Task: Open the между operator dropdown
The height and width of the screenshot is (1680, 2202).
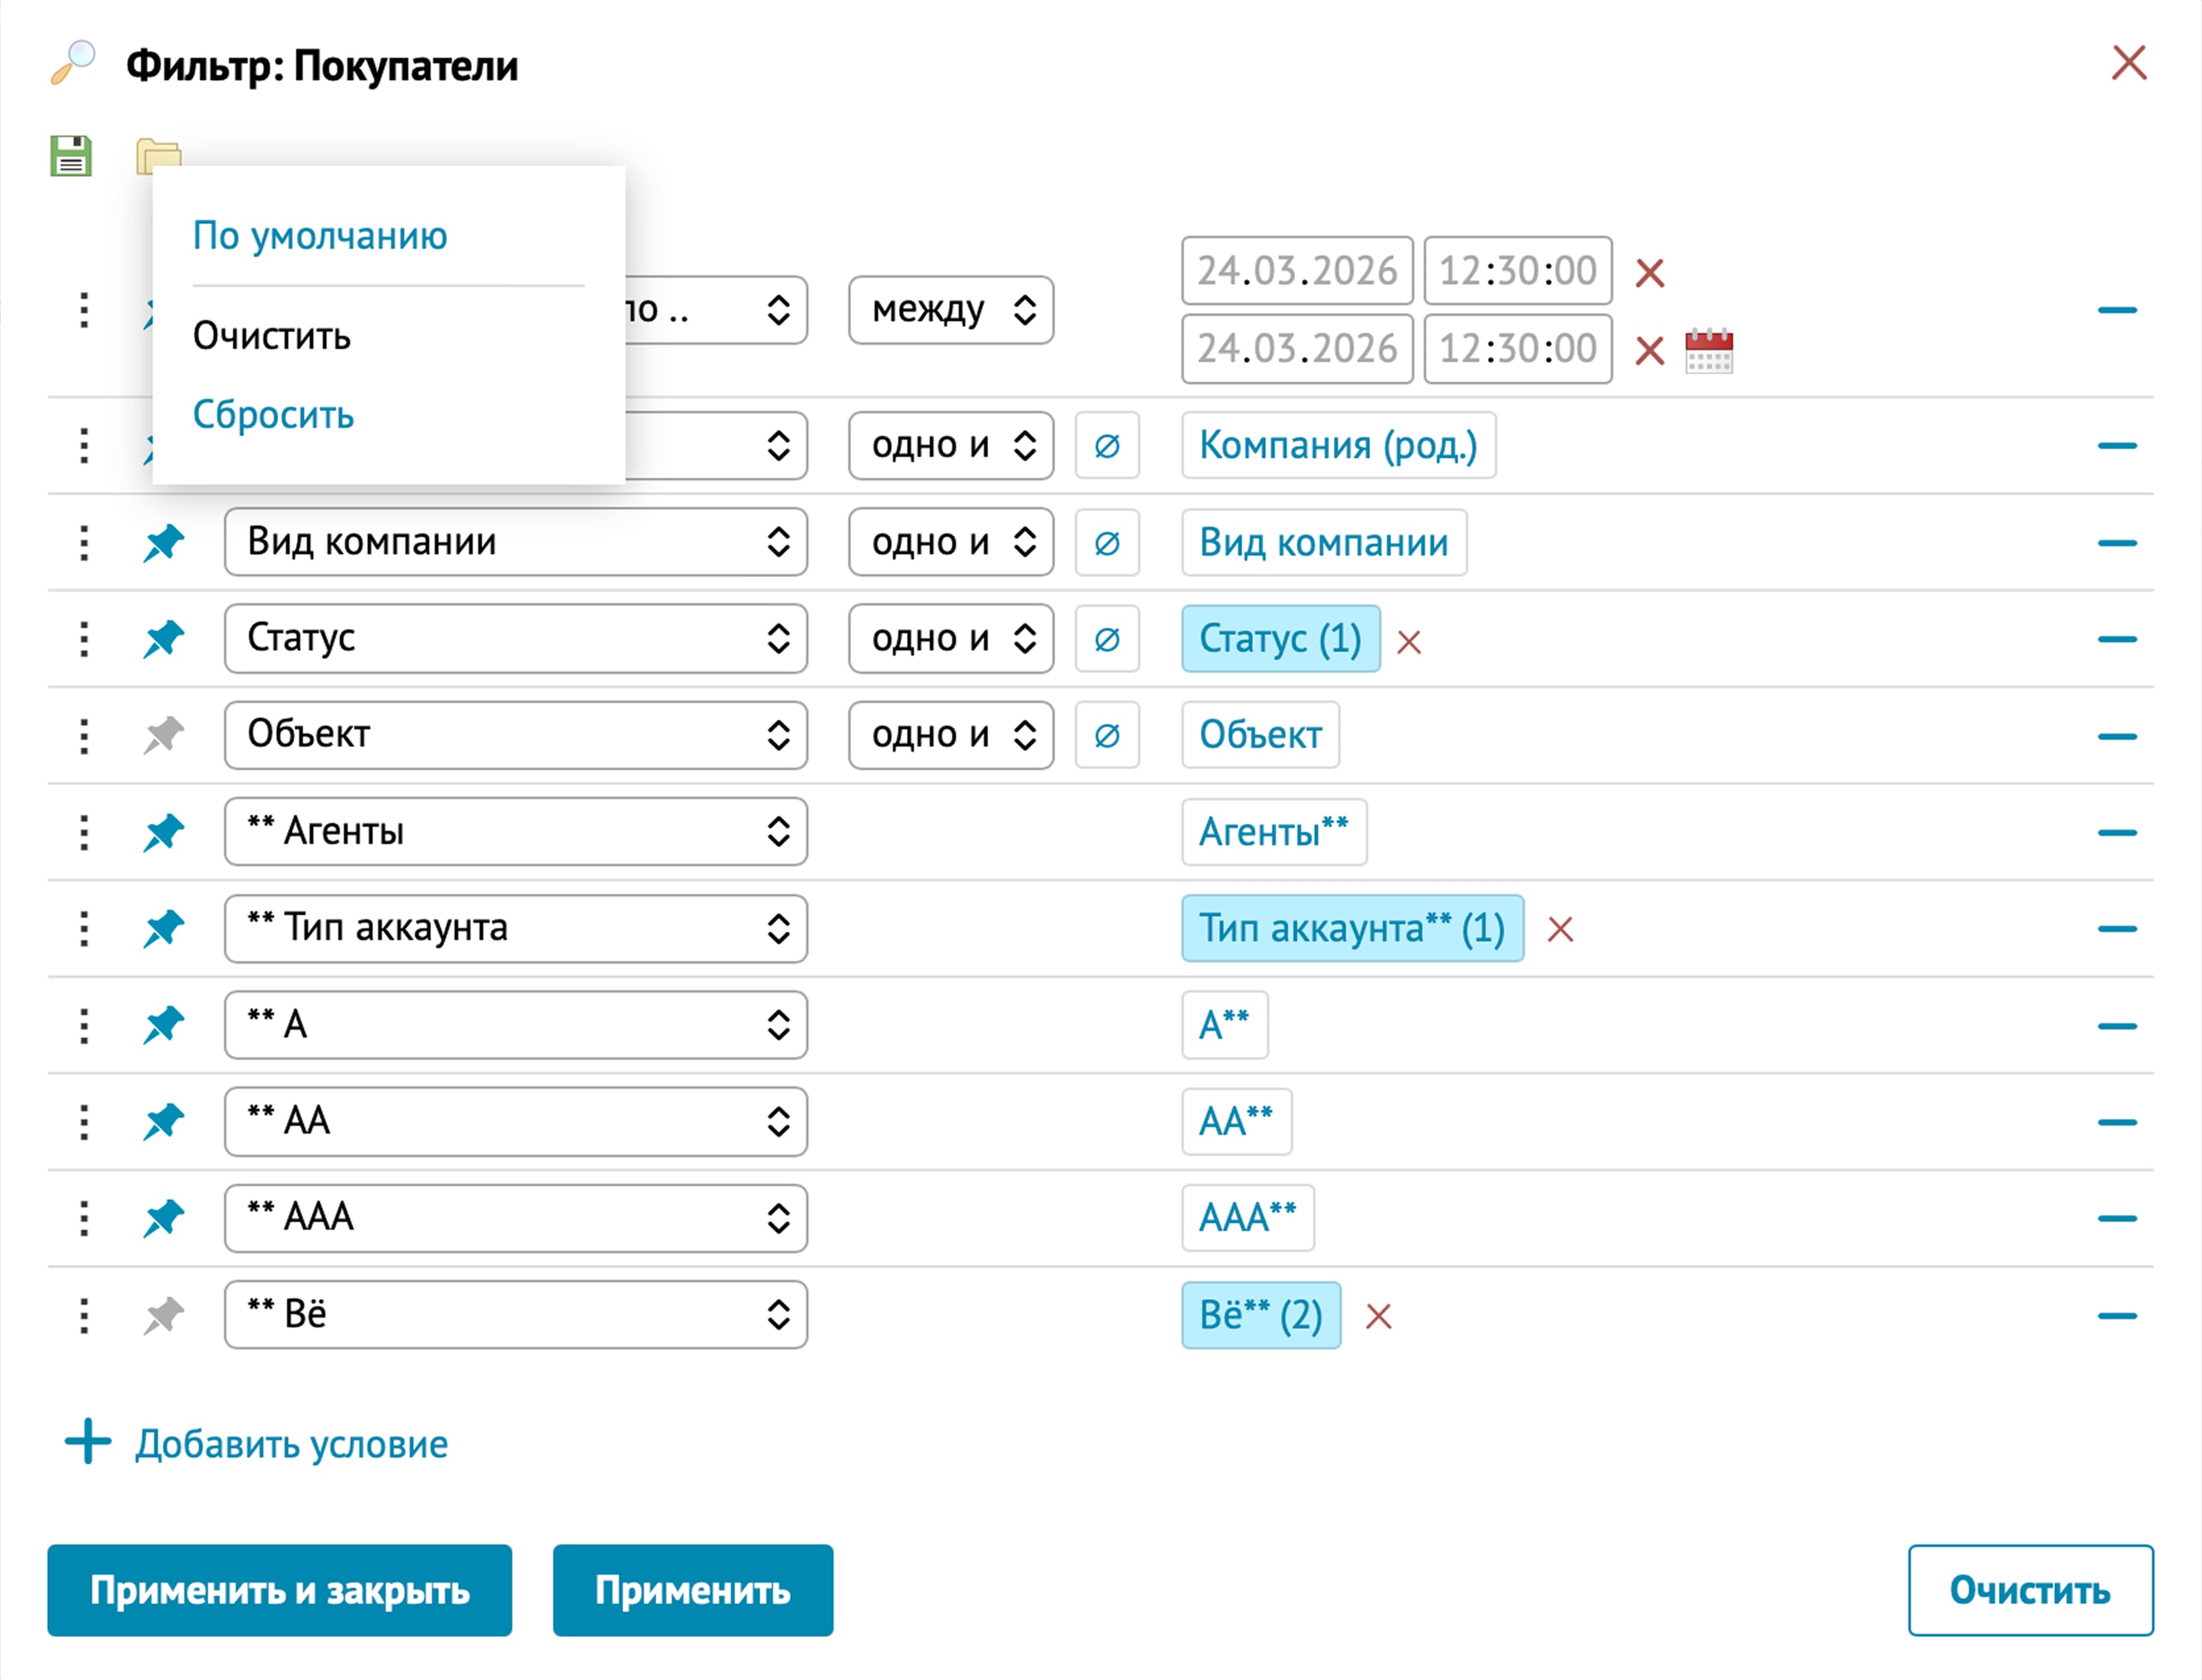Action: pyautogui.click(x=950, y=310)
